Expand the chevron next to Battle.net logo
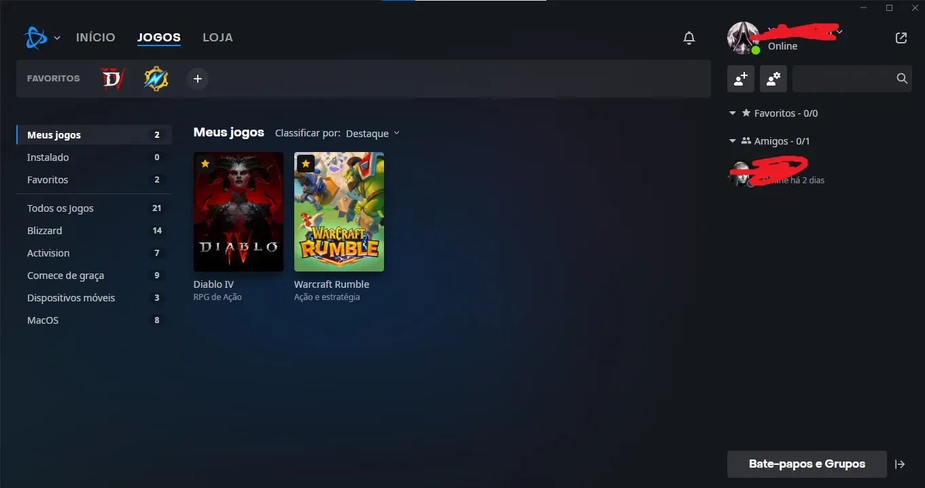925x488 pixels. [x=57, y=38]
